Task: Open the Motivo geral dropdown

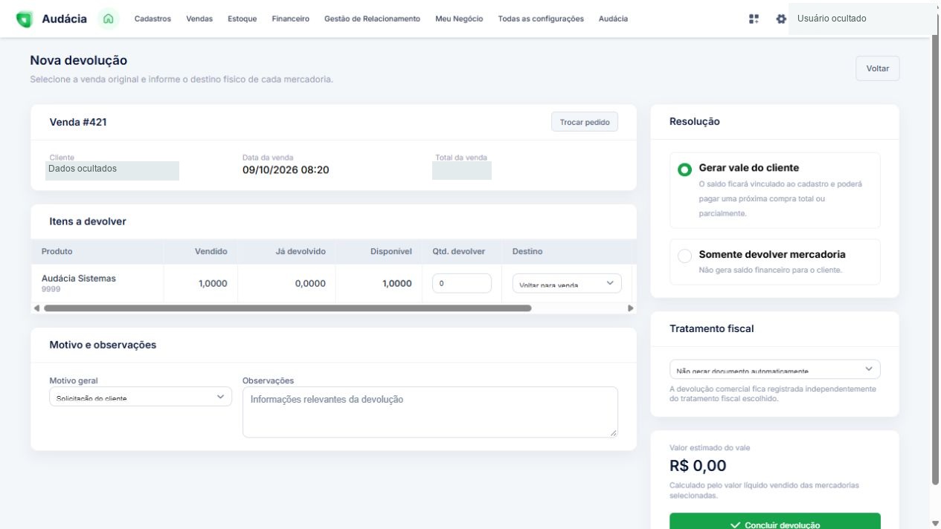Action: 141,397
